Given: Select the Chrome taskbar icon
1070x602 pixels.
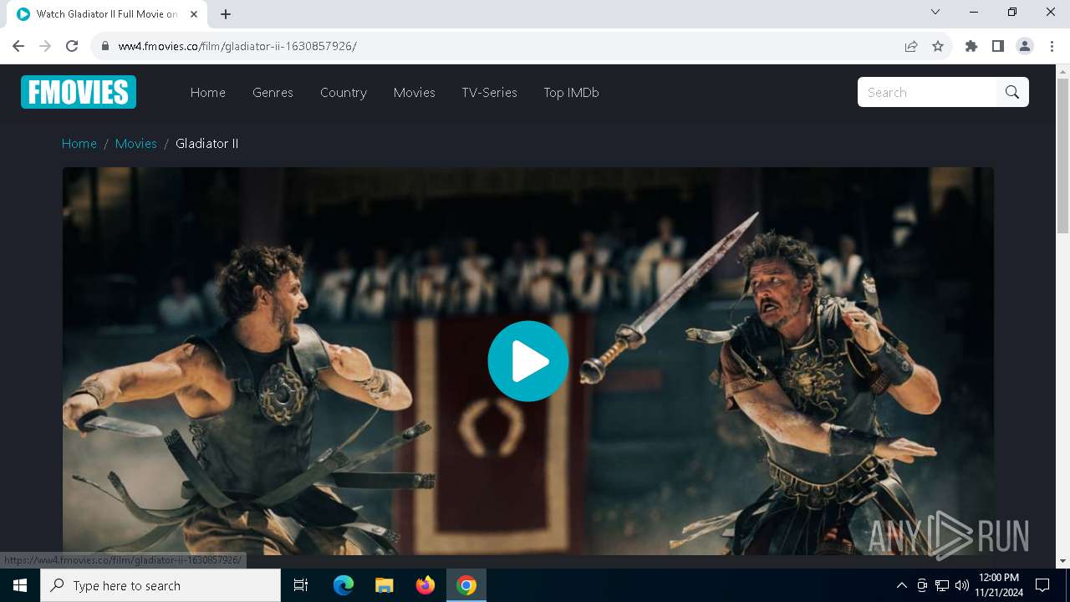Looking at the screenshot, I should click(466, 585).
